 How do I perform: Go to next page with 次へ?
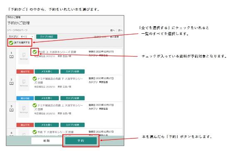[x=120, y=30]
